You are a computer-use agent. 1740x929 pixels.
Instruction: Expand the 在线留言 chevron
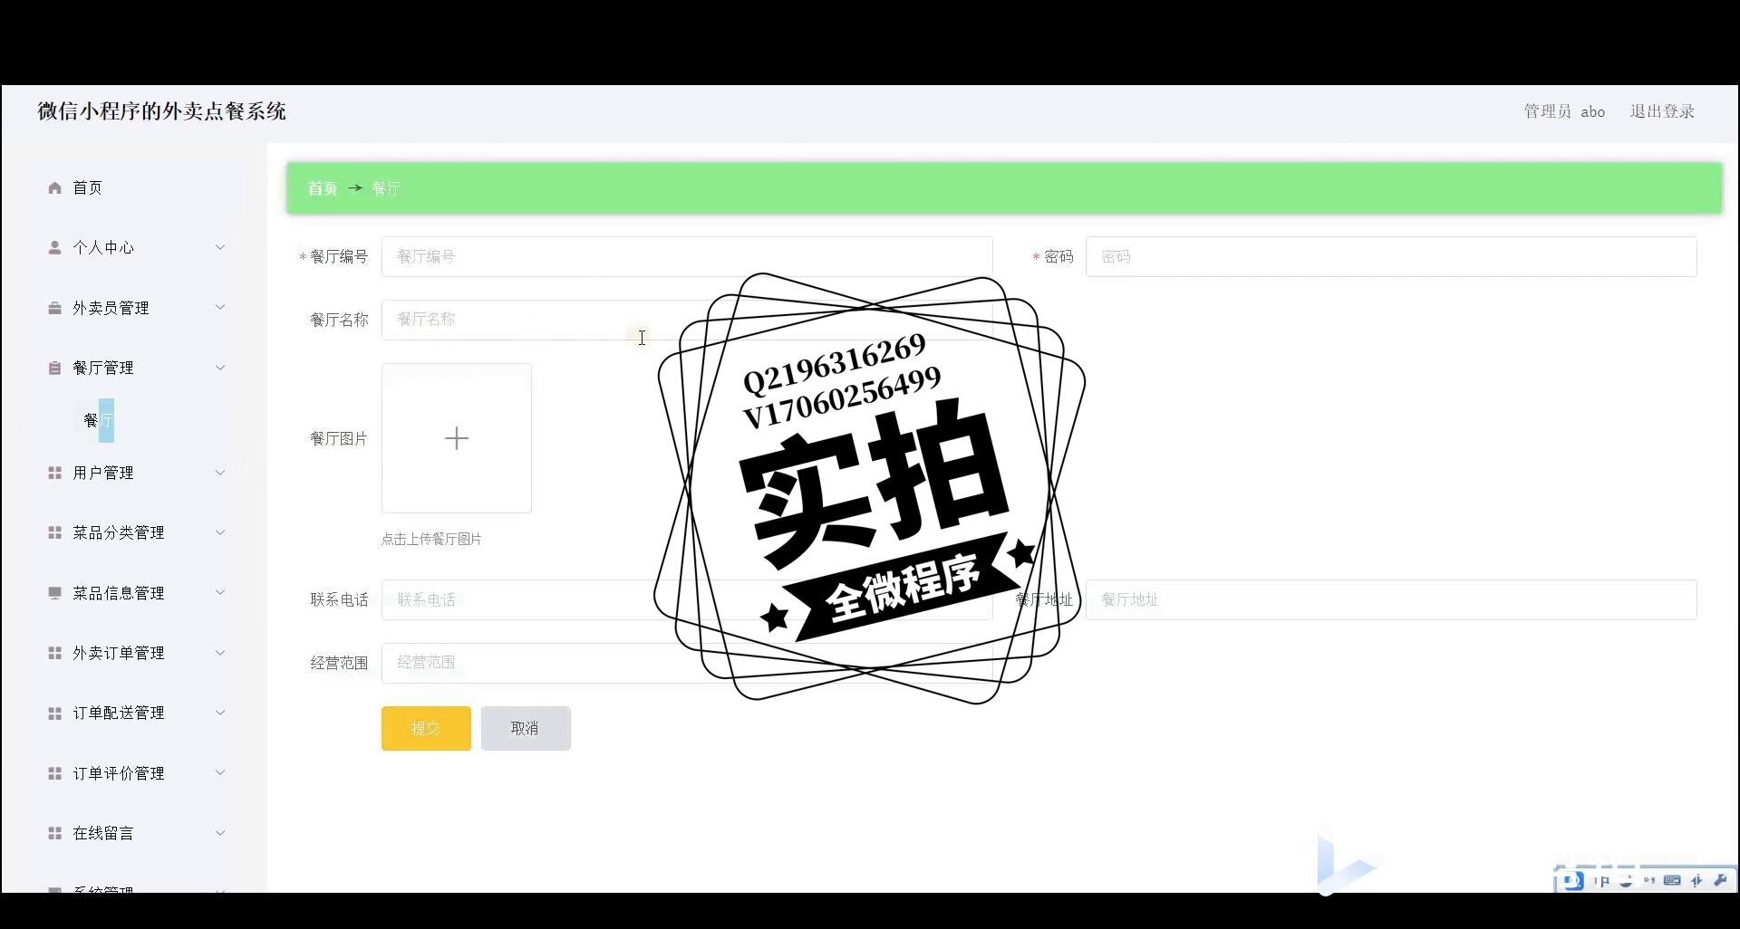pyautogui.click(x=220, y=833)
